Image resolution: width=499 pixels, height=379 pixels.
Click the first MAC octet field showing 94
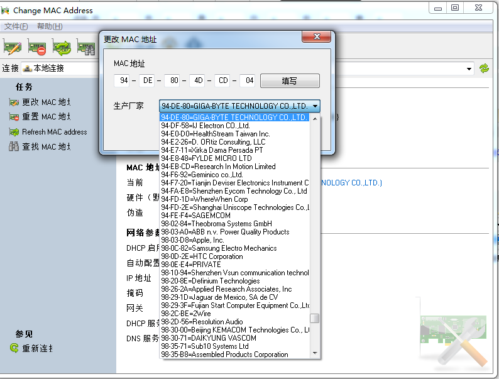pyautogui.click(x=124, y=80)
